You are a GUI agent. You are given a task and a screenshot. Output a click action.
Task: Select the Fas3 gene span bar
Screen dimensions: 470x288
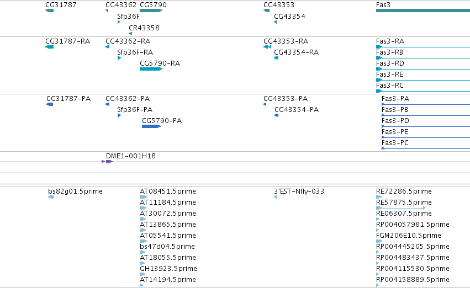click(423, 10)
